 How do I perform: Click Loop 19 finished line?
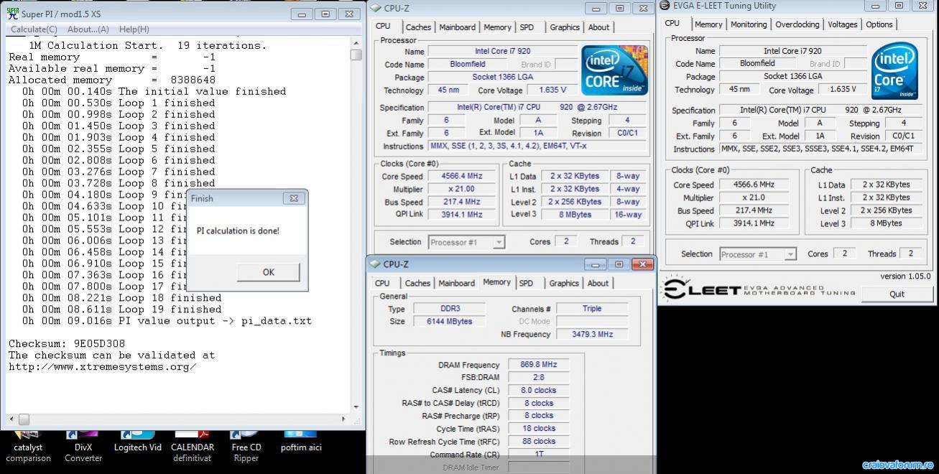click(x=121, y=310)
